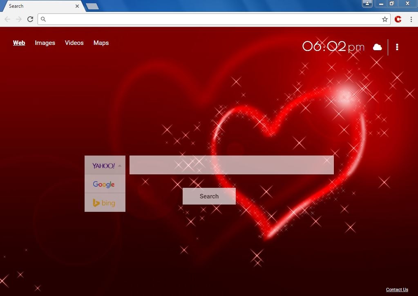Viewport: 418px width, 296px height.
Task: Click the magnifier icon in the address bar
Action: coord(43,19)
